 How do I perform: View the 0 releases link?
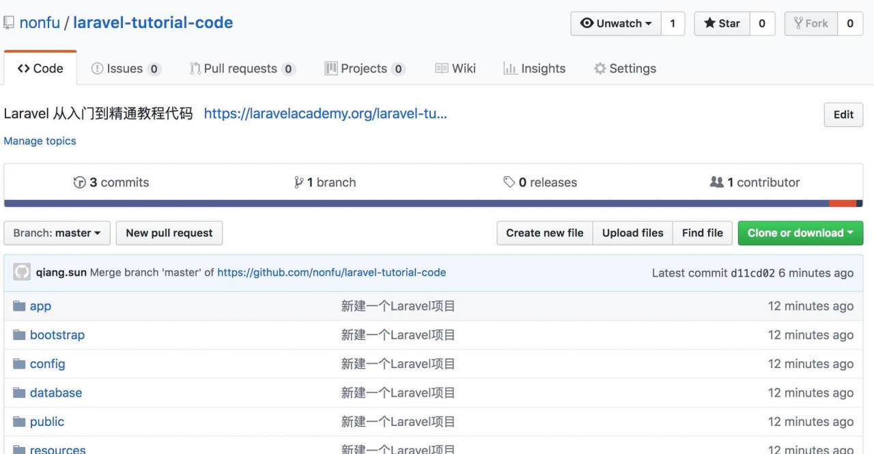click(x=540, y=182)
